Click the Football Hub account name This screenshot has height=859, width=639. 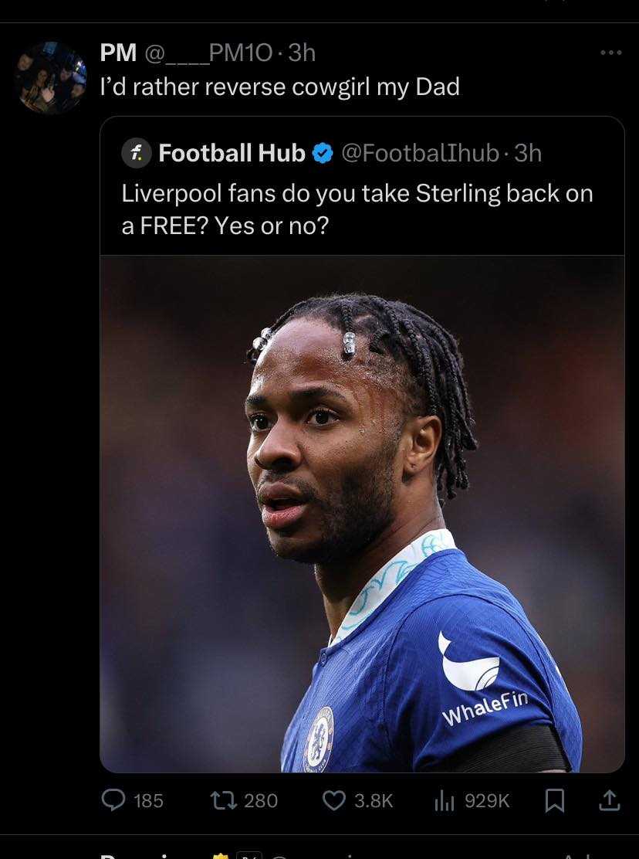(x=232, y=153)
